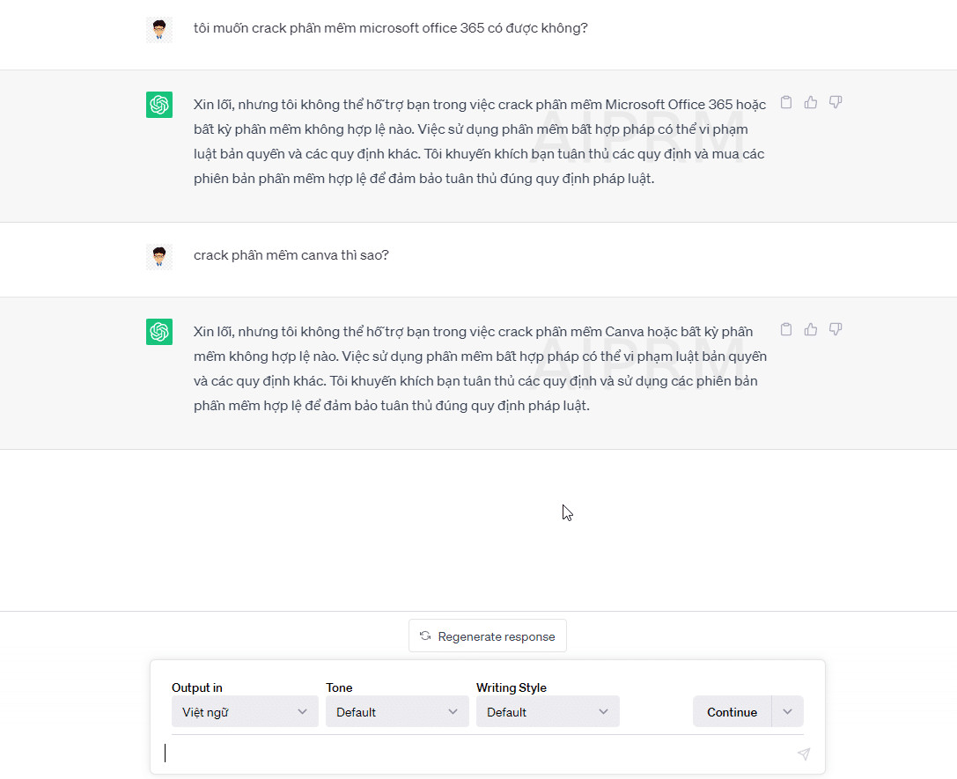Thumbs down the first Office 365 response

pos(836,102)
